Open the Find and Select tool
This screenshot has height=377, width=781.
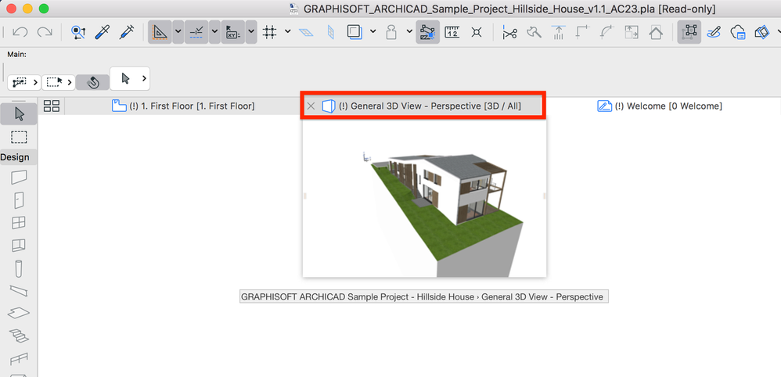[78, 32]
